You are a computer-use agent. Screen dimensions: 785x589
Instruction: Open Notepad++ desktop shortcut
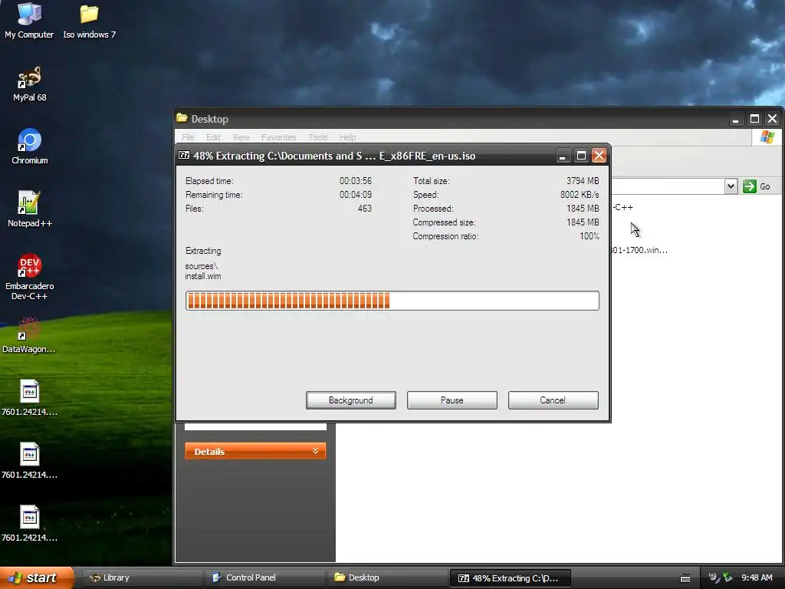30,209
